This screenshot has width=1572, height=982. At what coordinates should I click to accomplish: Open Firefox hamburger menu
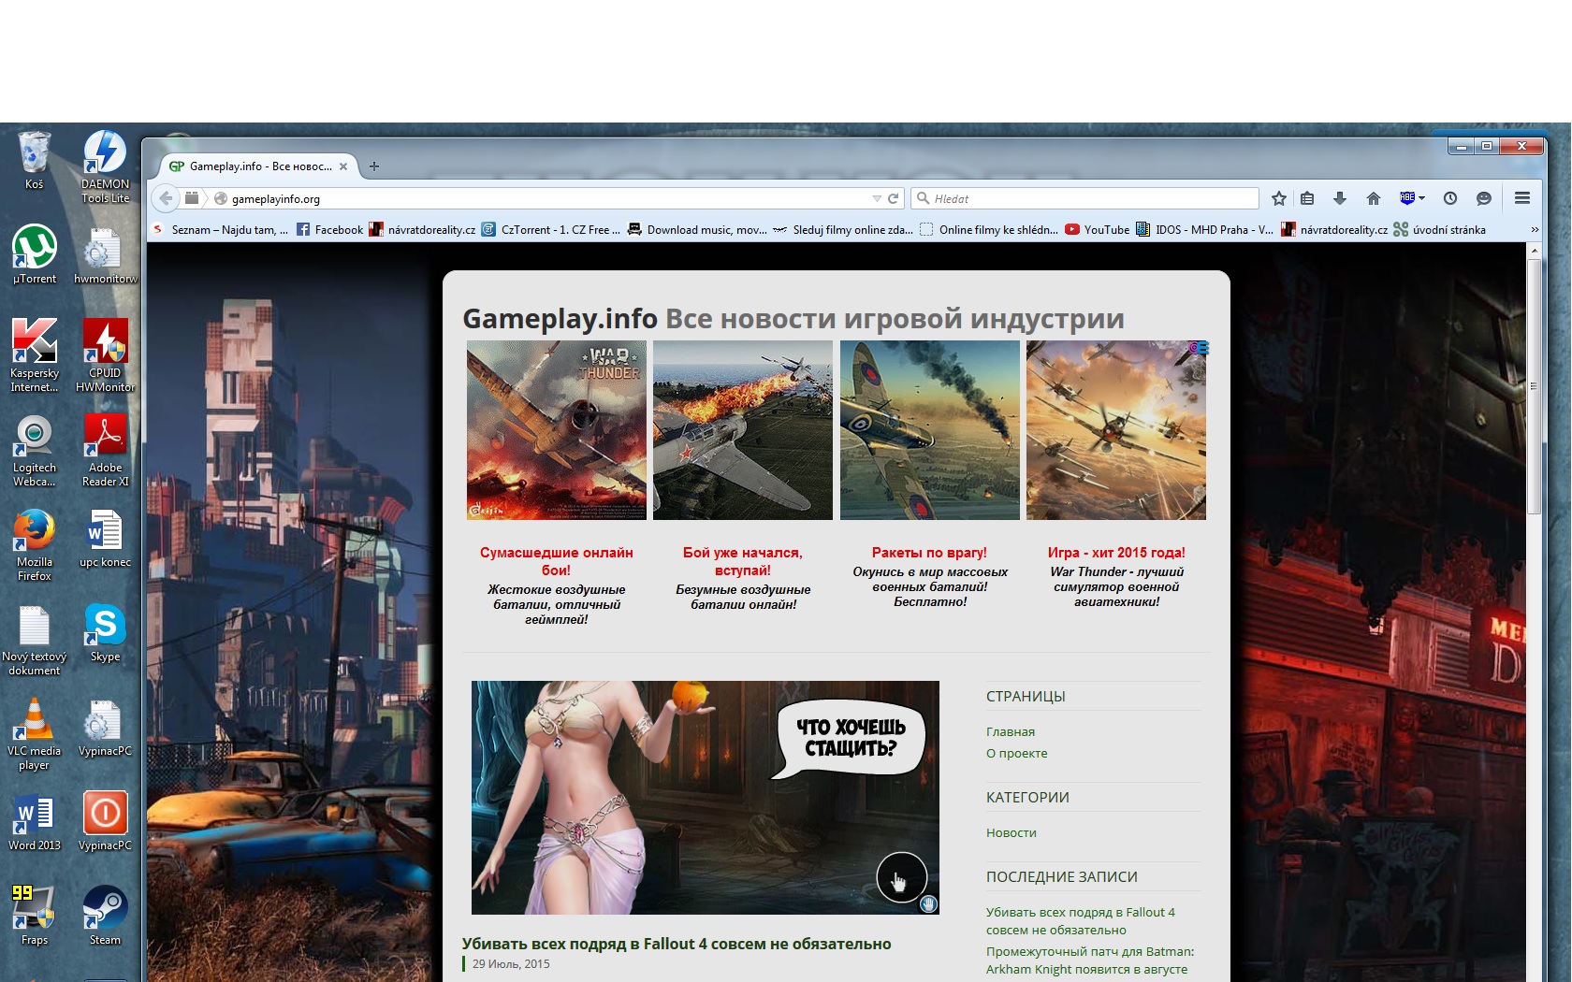[x=1522, y=198]
